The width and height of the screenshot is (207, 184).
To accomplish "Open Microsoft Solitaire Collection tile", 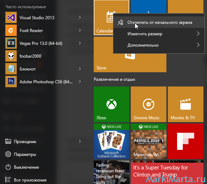I will [112, 141].
